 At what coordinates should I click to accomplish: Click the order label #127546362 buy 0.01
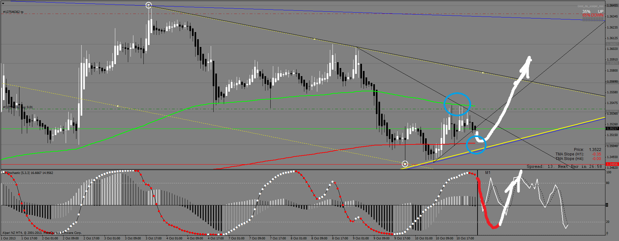pyautogui.click(x=18, y=107)
